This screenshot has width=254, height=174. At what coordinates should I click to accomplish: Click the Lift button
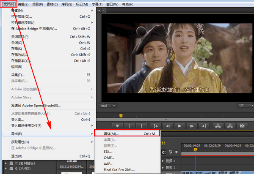(218, 126)
